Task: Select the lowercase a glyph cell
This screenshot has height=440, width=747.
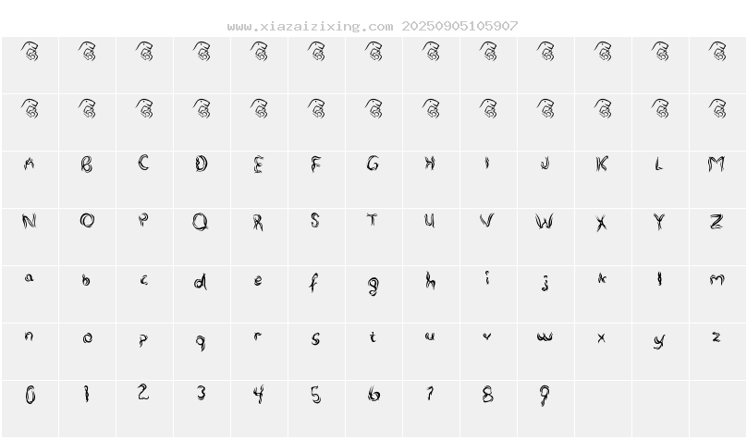Action: 30,278
